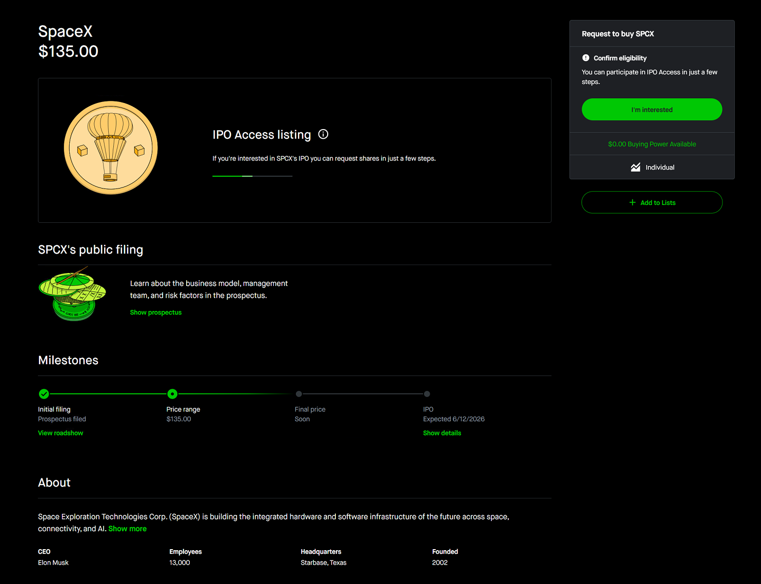Image resolution: width=761 pixels, height=584 pixels.
Task: Click the IPO Access progress bar
Action: coord(252,176)
